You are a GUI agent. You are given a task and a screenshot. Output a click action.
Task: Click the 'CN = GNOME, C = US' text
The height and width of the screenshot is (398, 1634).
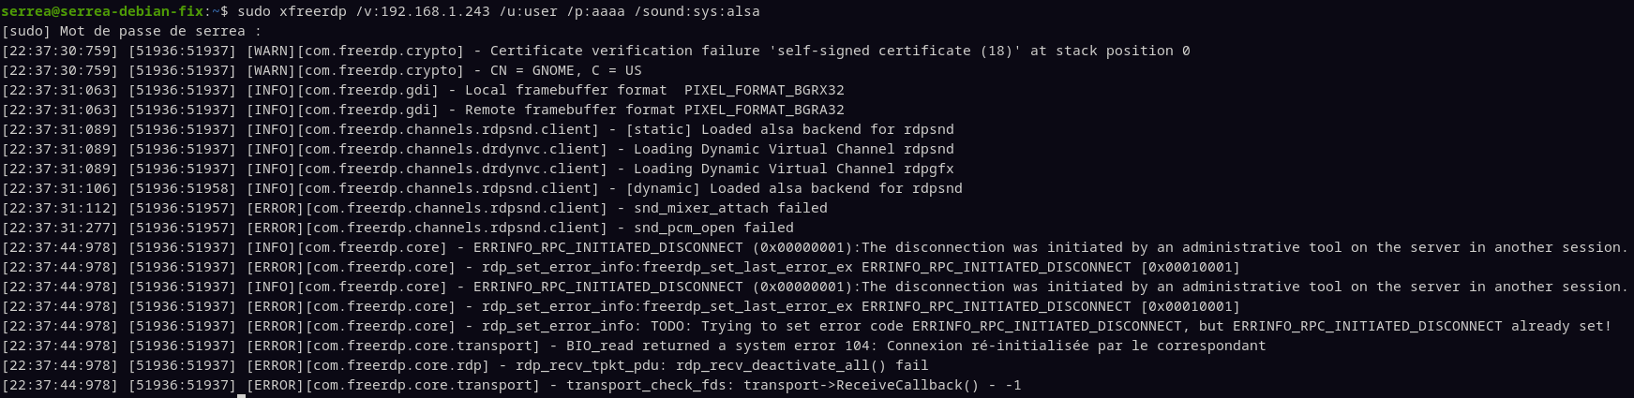[566, 70]
